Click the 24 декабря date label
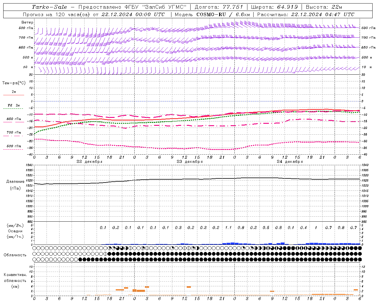Screen dimensions: 377x301 (290, 162)
